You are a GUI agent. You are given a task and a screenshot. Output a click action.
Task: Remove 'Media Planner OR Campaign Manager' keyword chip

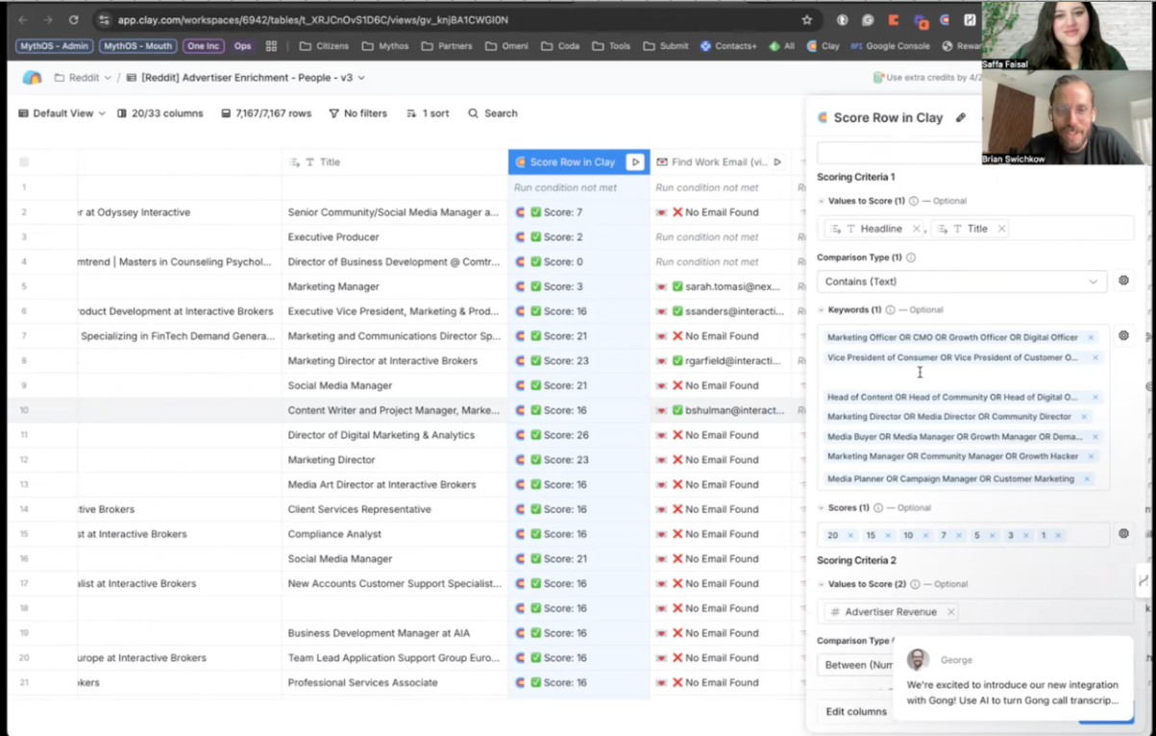coord(1087,478)
